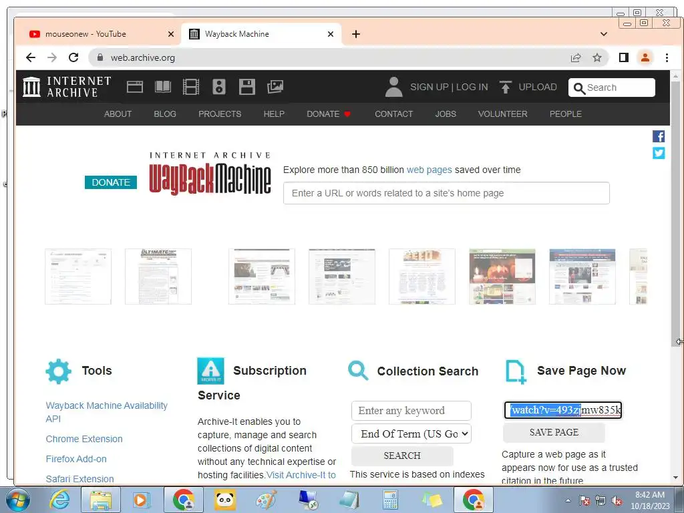Open the web pages link
The width and height of the screenshot is (684, 513).
430,170
